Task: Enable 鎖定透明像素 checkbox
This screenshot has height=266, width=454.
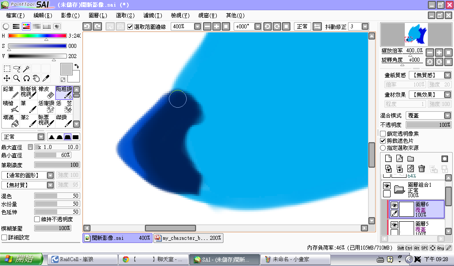Action: (383, 134)
